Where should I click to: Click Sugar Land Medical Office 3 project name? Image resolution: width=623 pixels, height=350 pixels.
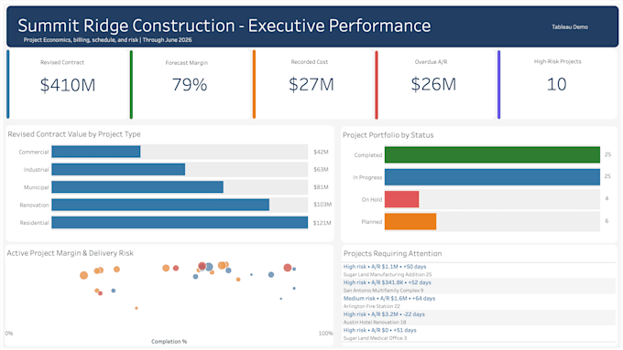point(375,338)
